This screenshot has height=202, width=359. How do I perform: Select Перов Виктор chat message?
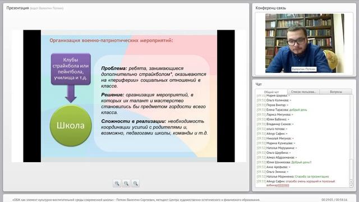point(272,105)
